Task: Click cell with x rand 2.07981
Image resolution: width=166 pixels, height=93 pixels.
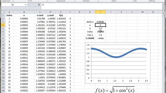Action: 40,22
